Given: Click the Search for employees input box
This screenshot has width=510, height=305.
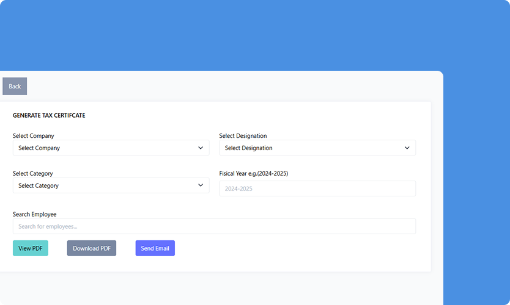Looking at the screenshot, I should [214, 226].
